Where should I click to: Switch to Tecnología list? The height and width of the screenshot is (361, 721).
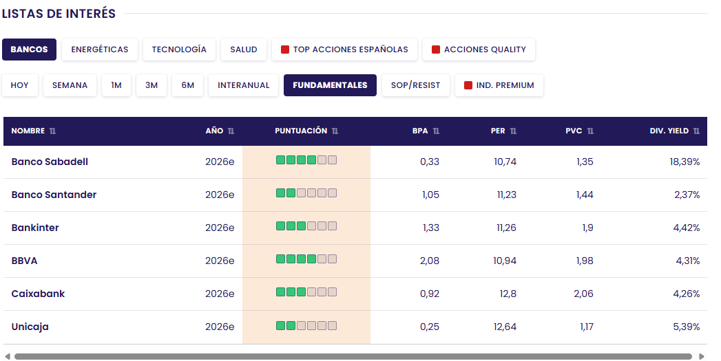(x=179, y=50)
